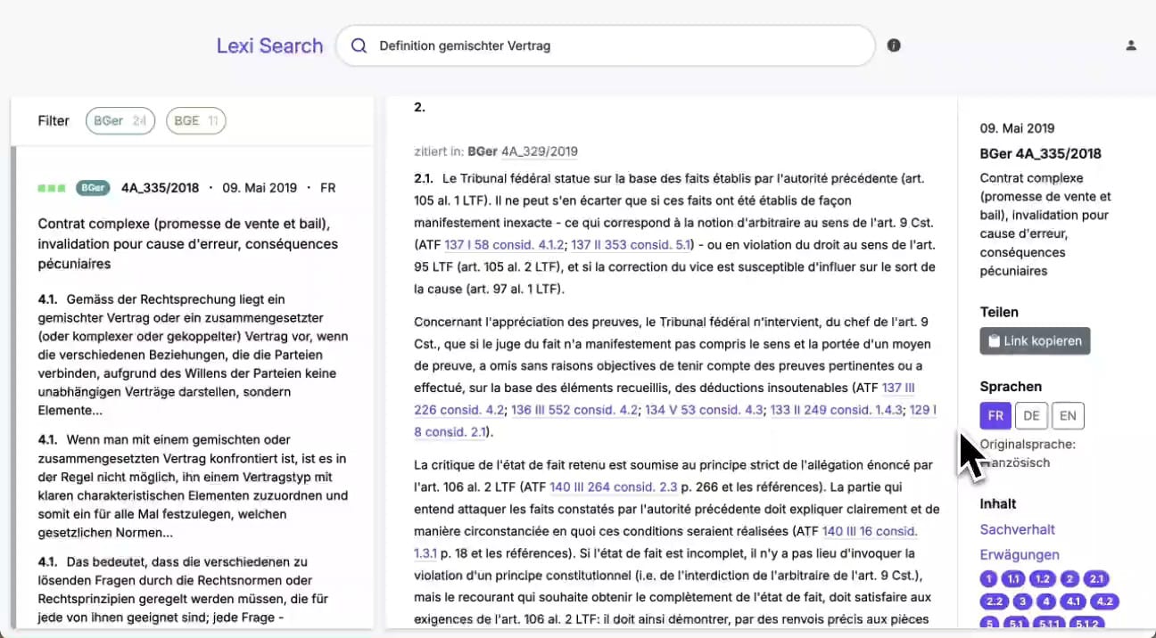Screen dimensions: 1156x638
Task: Click the search magnifier icon
Action: click(x=359, y=45)
